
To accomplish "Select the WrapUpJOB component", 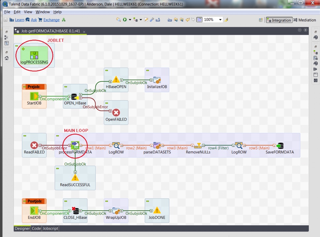I will [x=116, y=211].
